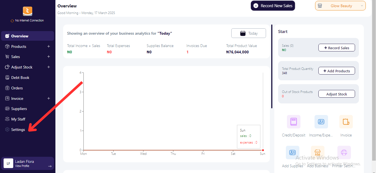The image size is (376, 173).
Task: Open the Credit/Deposit shortcut icon
Action: pyautogui.click(x=294, y=122)
